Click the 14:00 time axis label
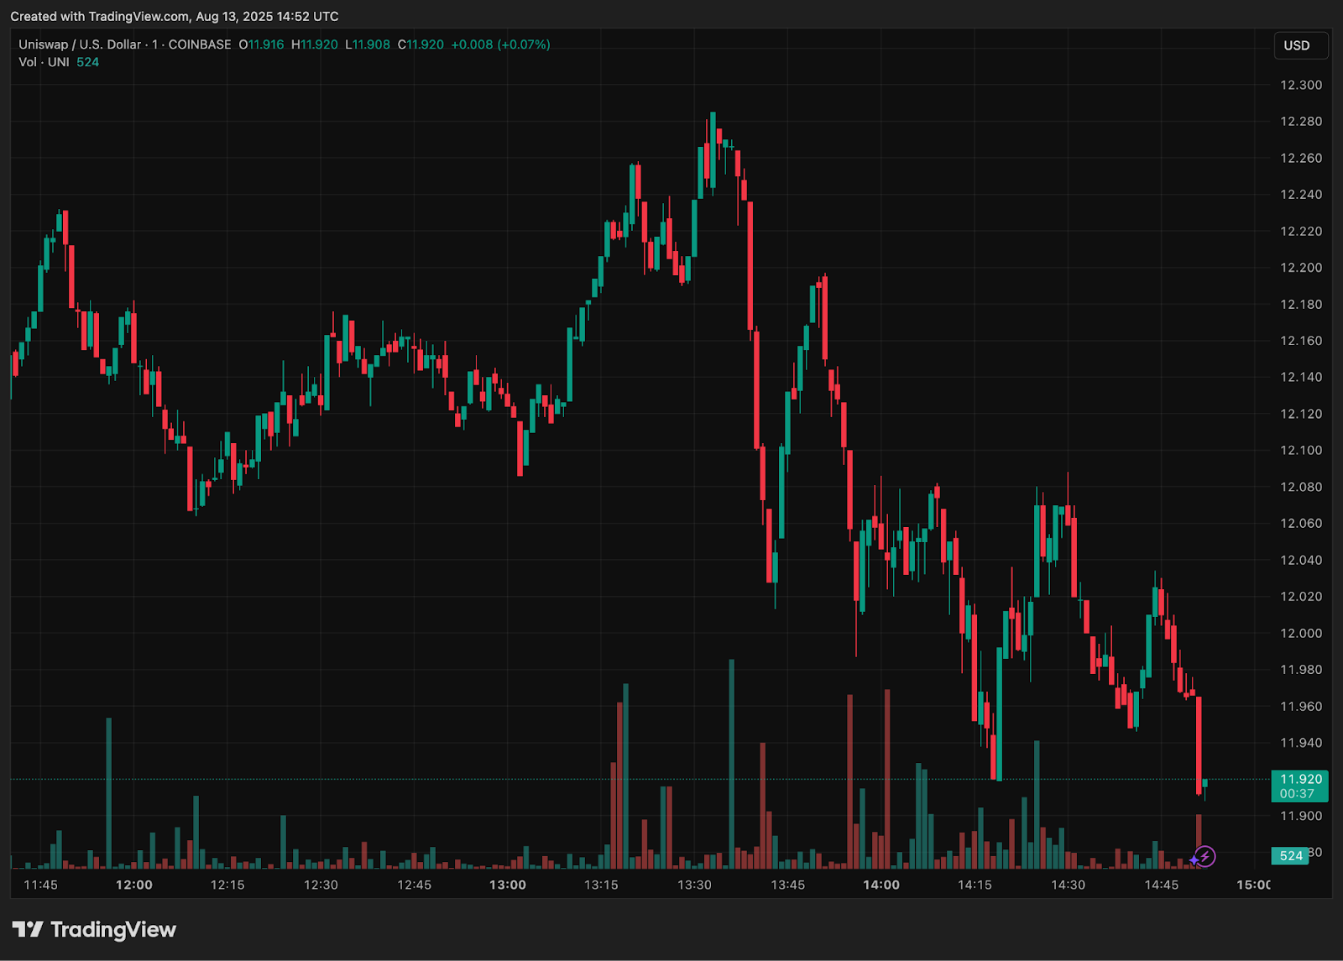This screenshot has height=961, width=1343. pos(881,885)
